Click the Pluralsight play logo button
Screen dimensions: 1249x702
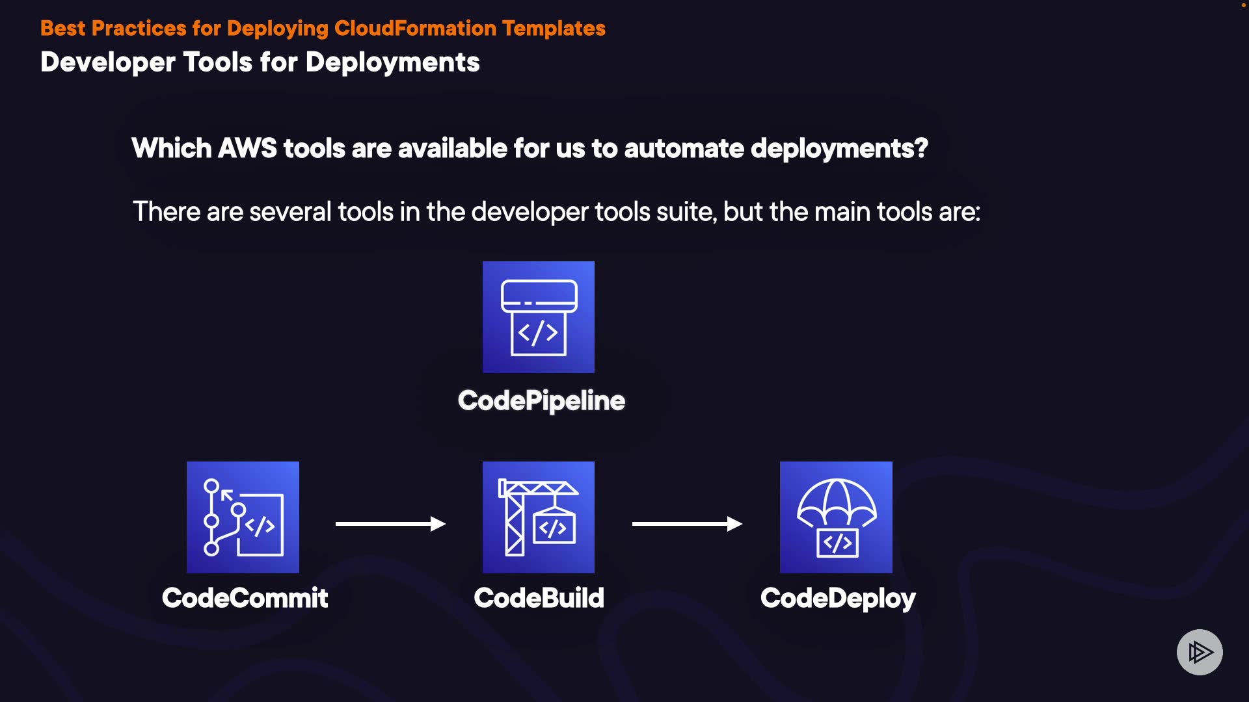(x=1199, y=652)
